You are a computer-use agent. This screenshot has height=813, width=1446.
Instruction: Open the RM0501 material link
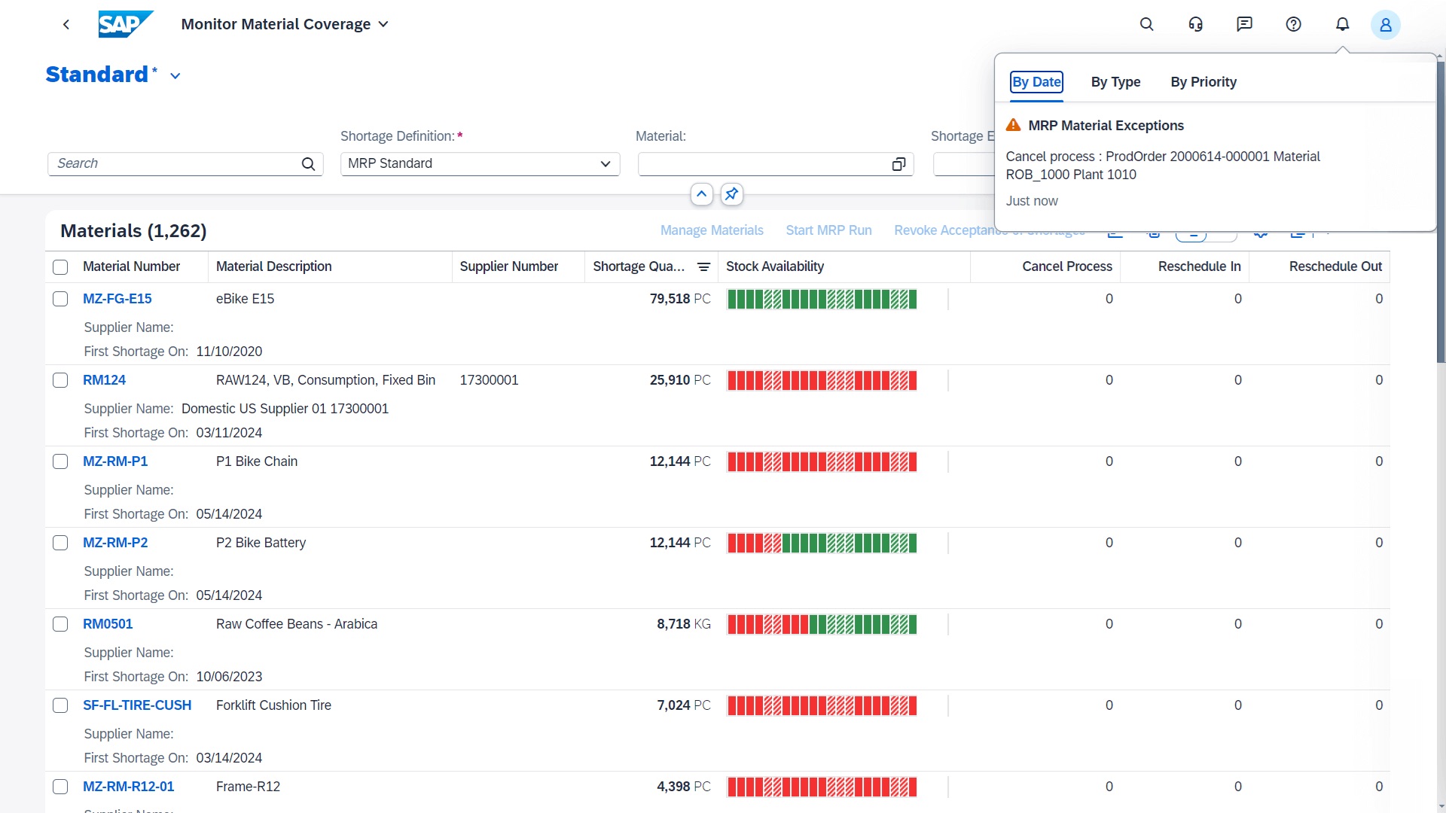[x=108, y=623]
